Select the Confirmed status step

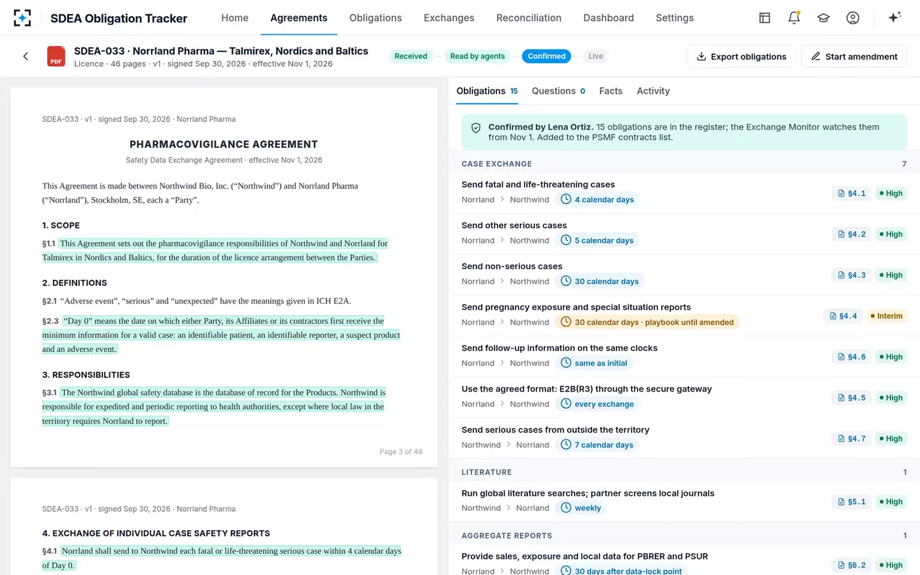point(546,56)
